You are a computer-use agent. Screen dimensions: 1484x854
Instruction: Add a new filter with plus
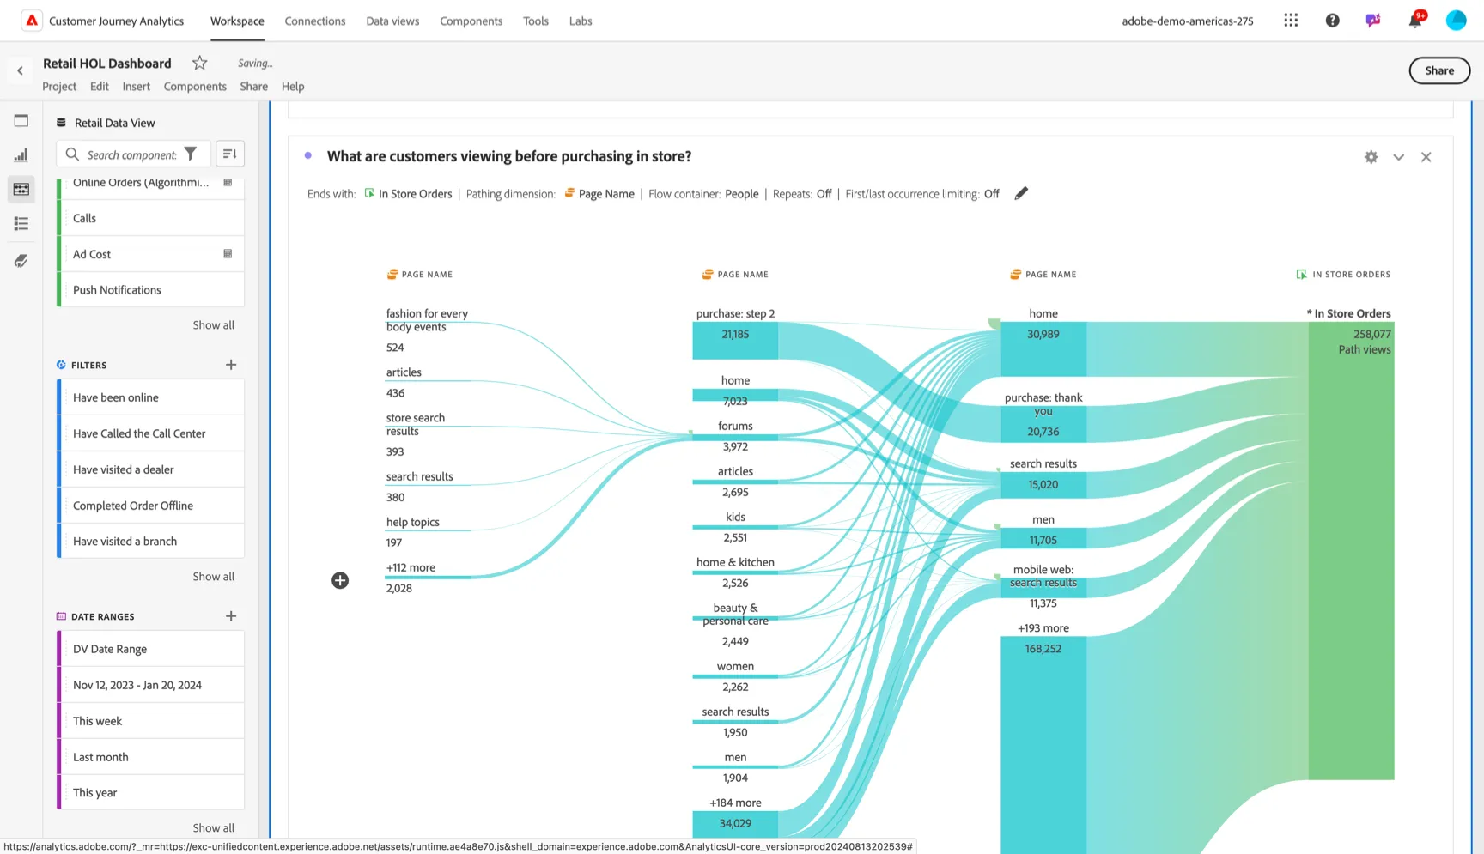(231, 365)
